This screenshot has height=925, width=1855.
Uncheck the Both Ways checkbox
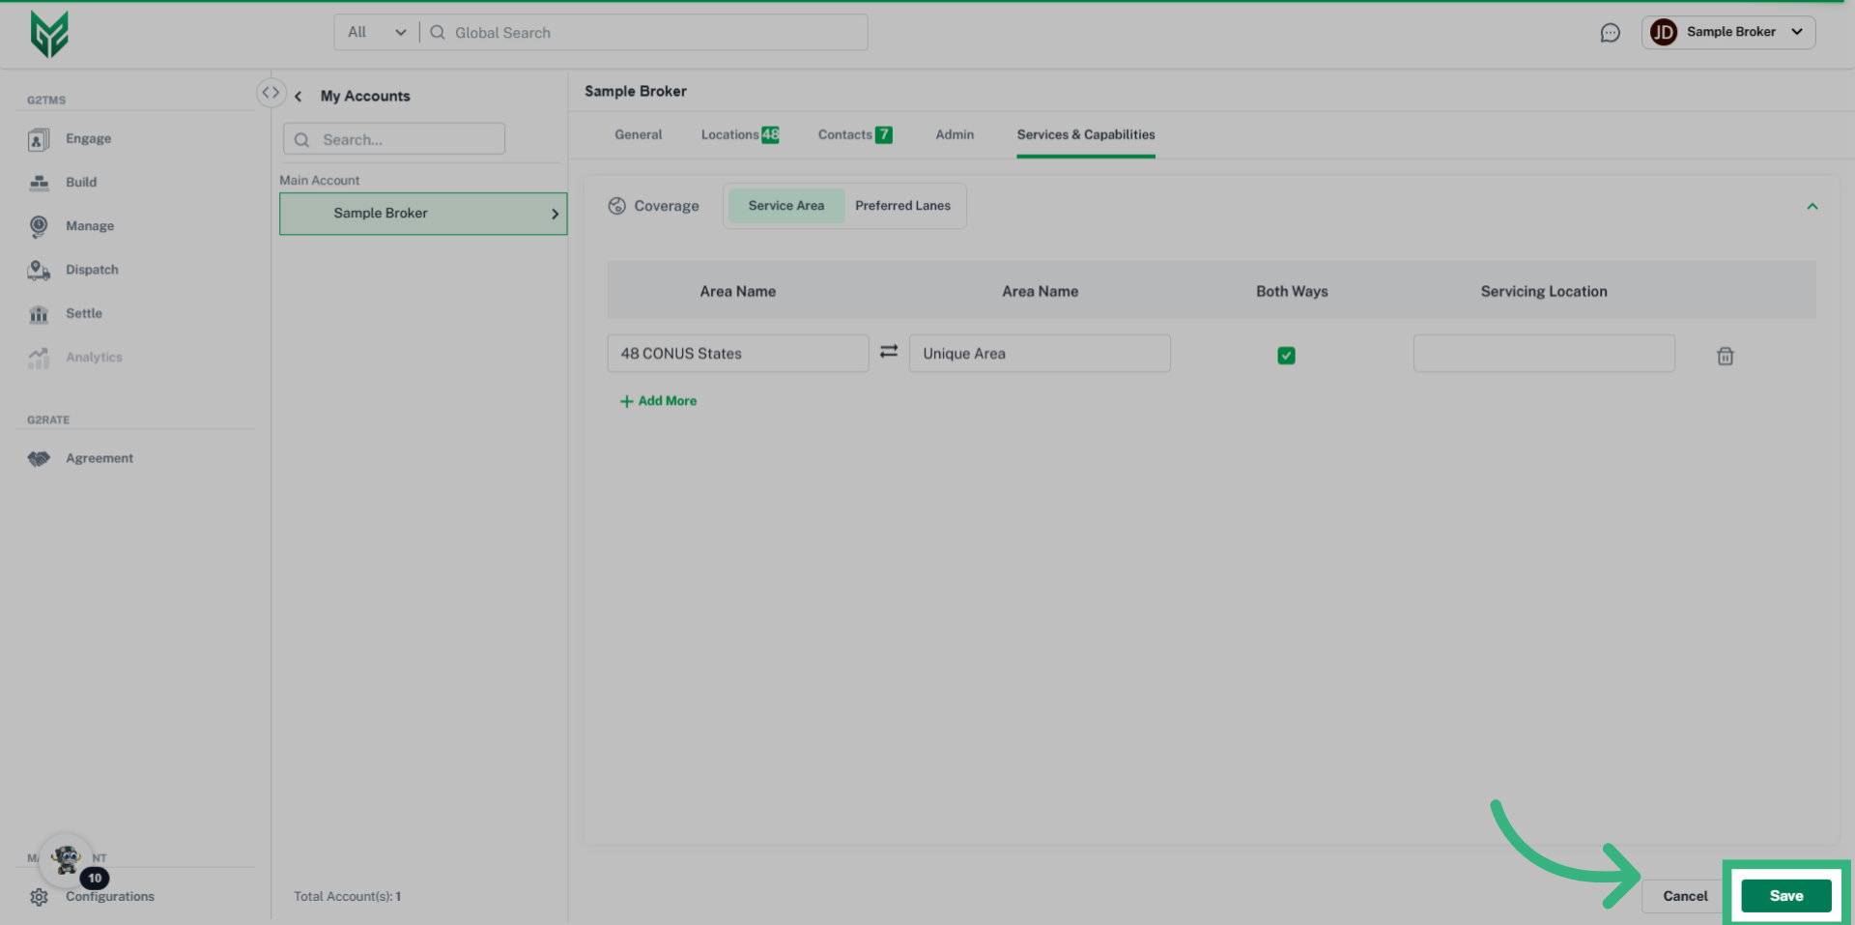(1286, 356)
